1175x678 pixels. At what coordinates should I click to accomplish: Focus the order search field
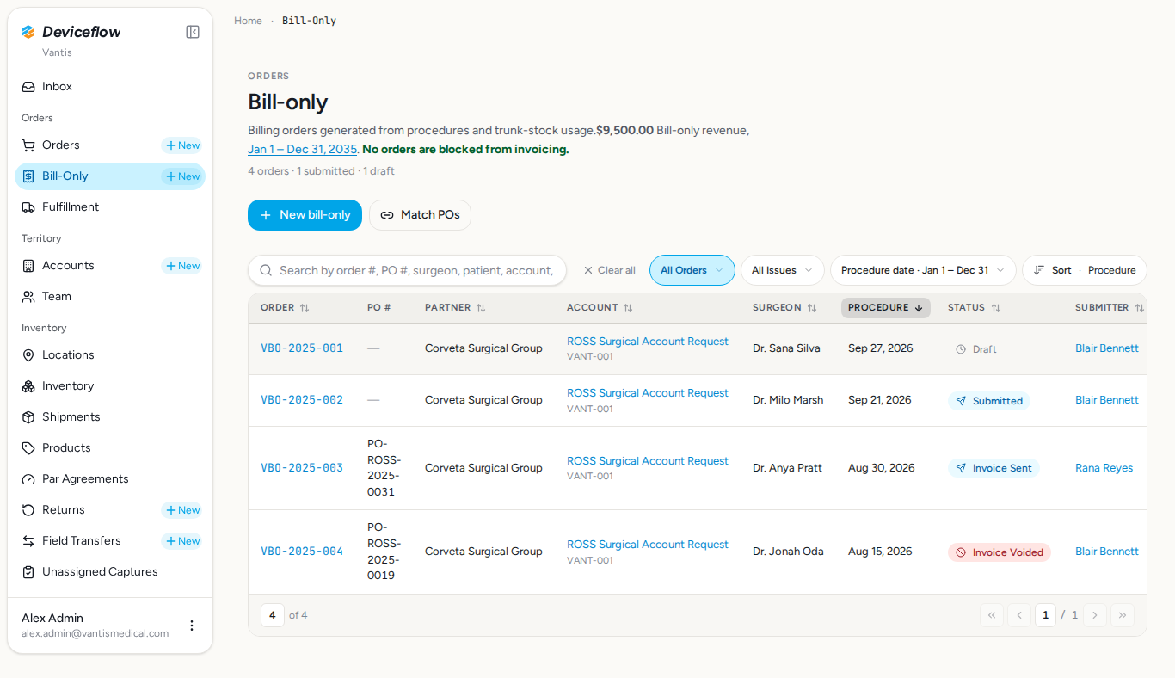pos(407,270)
